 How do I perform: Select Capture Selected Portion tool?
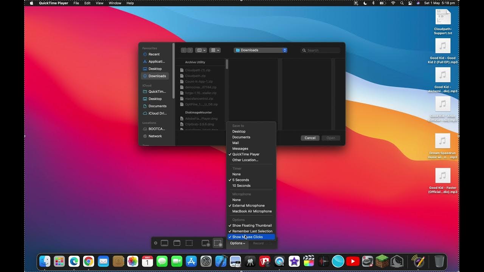click(x=189, y=243)
